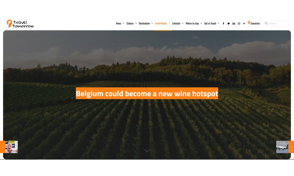Open the Twitter social icon
The image size is (294, 176).
coord(228,23)
